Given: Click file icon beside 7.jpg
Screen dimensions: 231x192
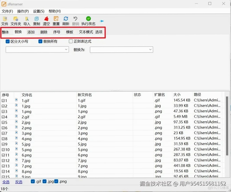Looking at the screenshot, I should (x=16, y=160).
